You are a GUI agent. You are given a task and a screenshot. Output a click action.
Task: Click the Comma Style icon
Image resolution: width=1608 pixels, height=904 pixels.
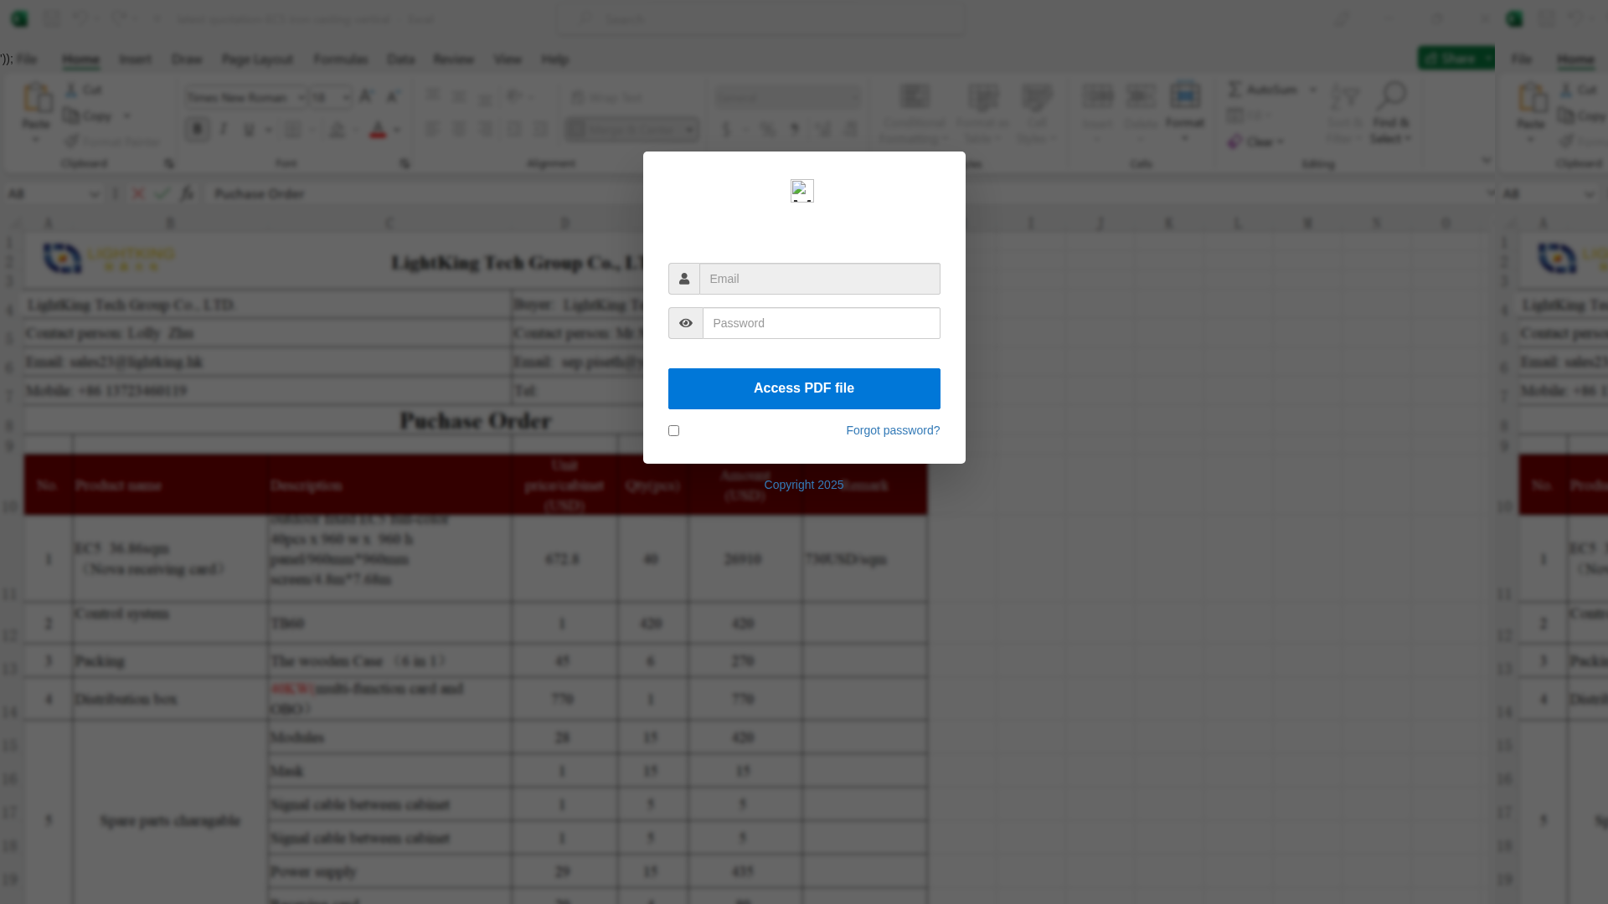[794, 130]
